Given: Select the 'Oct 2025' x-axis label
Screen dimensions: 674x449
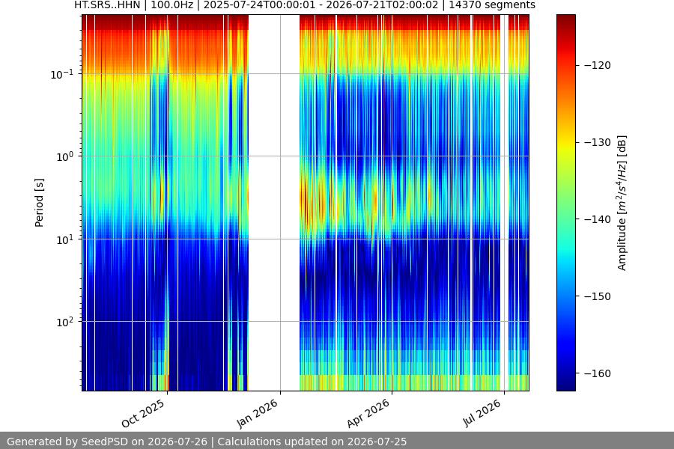Looking at the screenshot, I should 143,413.
